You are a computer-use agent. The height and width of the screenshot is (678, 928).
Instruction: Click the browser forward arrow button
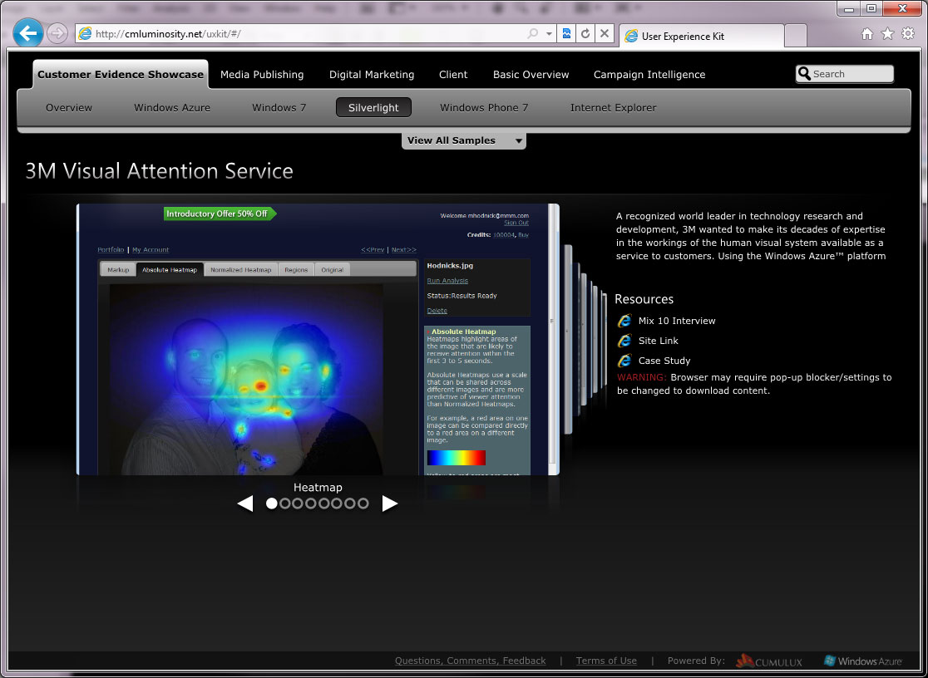point(57,33)
